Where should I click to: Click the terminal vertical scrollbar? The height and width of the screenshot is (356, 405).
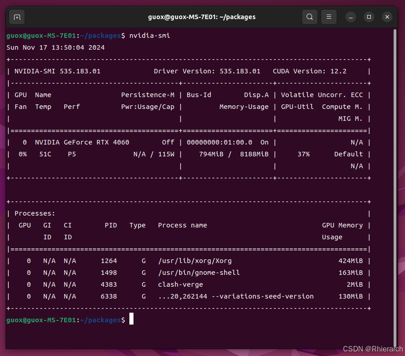[x=395, y=188]
